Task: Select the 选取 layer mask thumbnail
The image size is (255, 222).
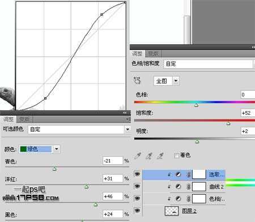Action: point(199,174)
